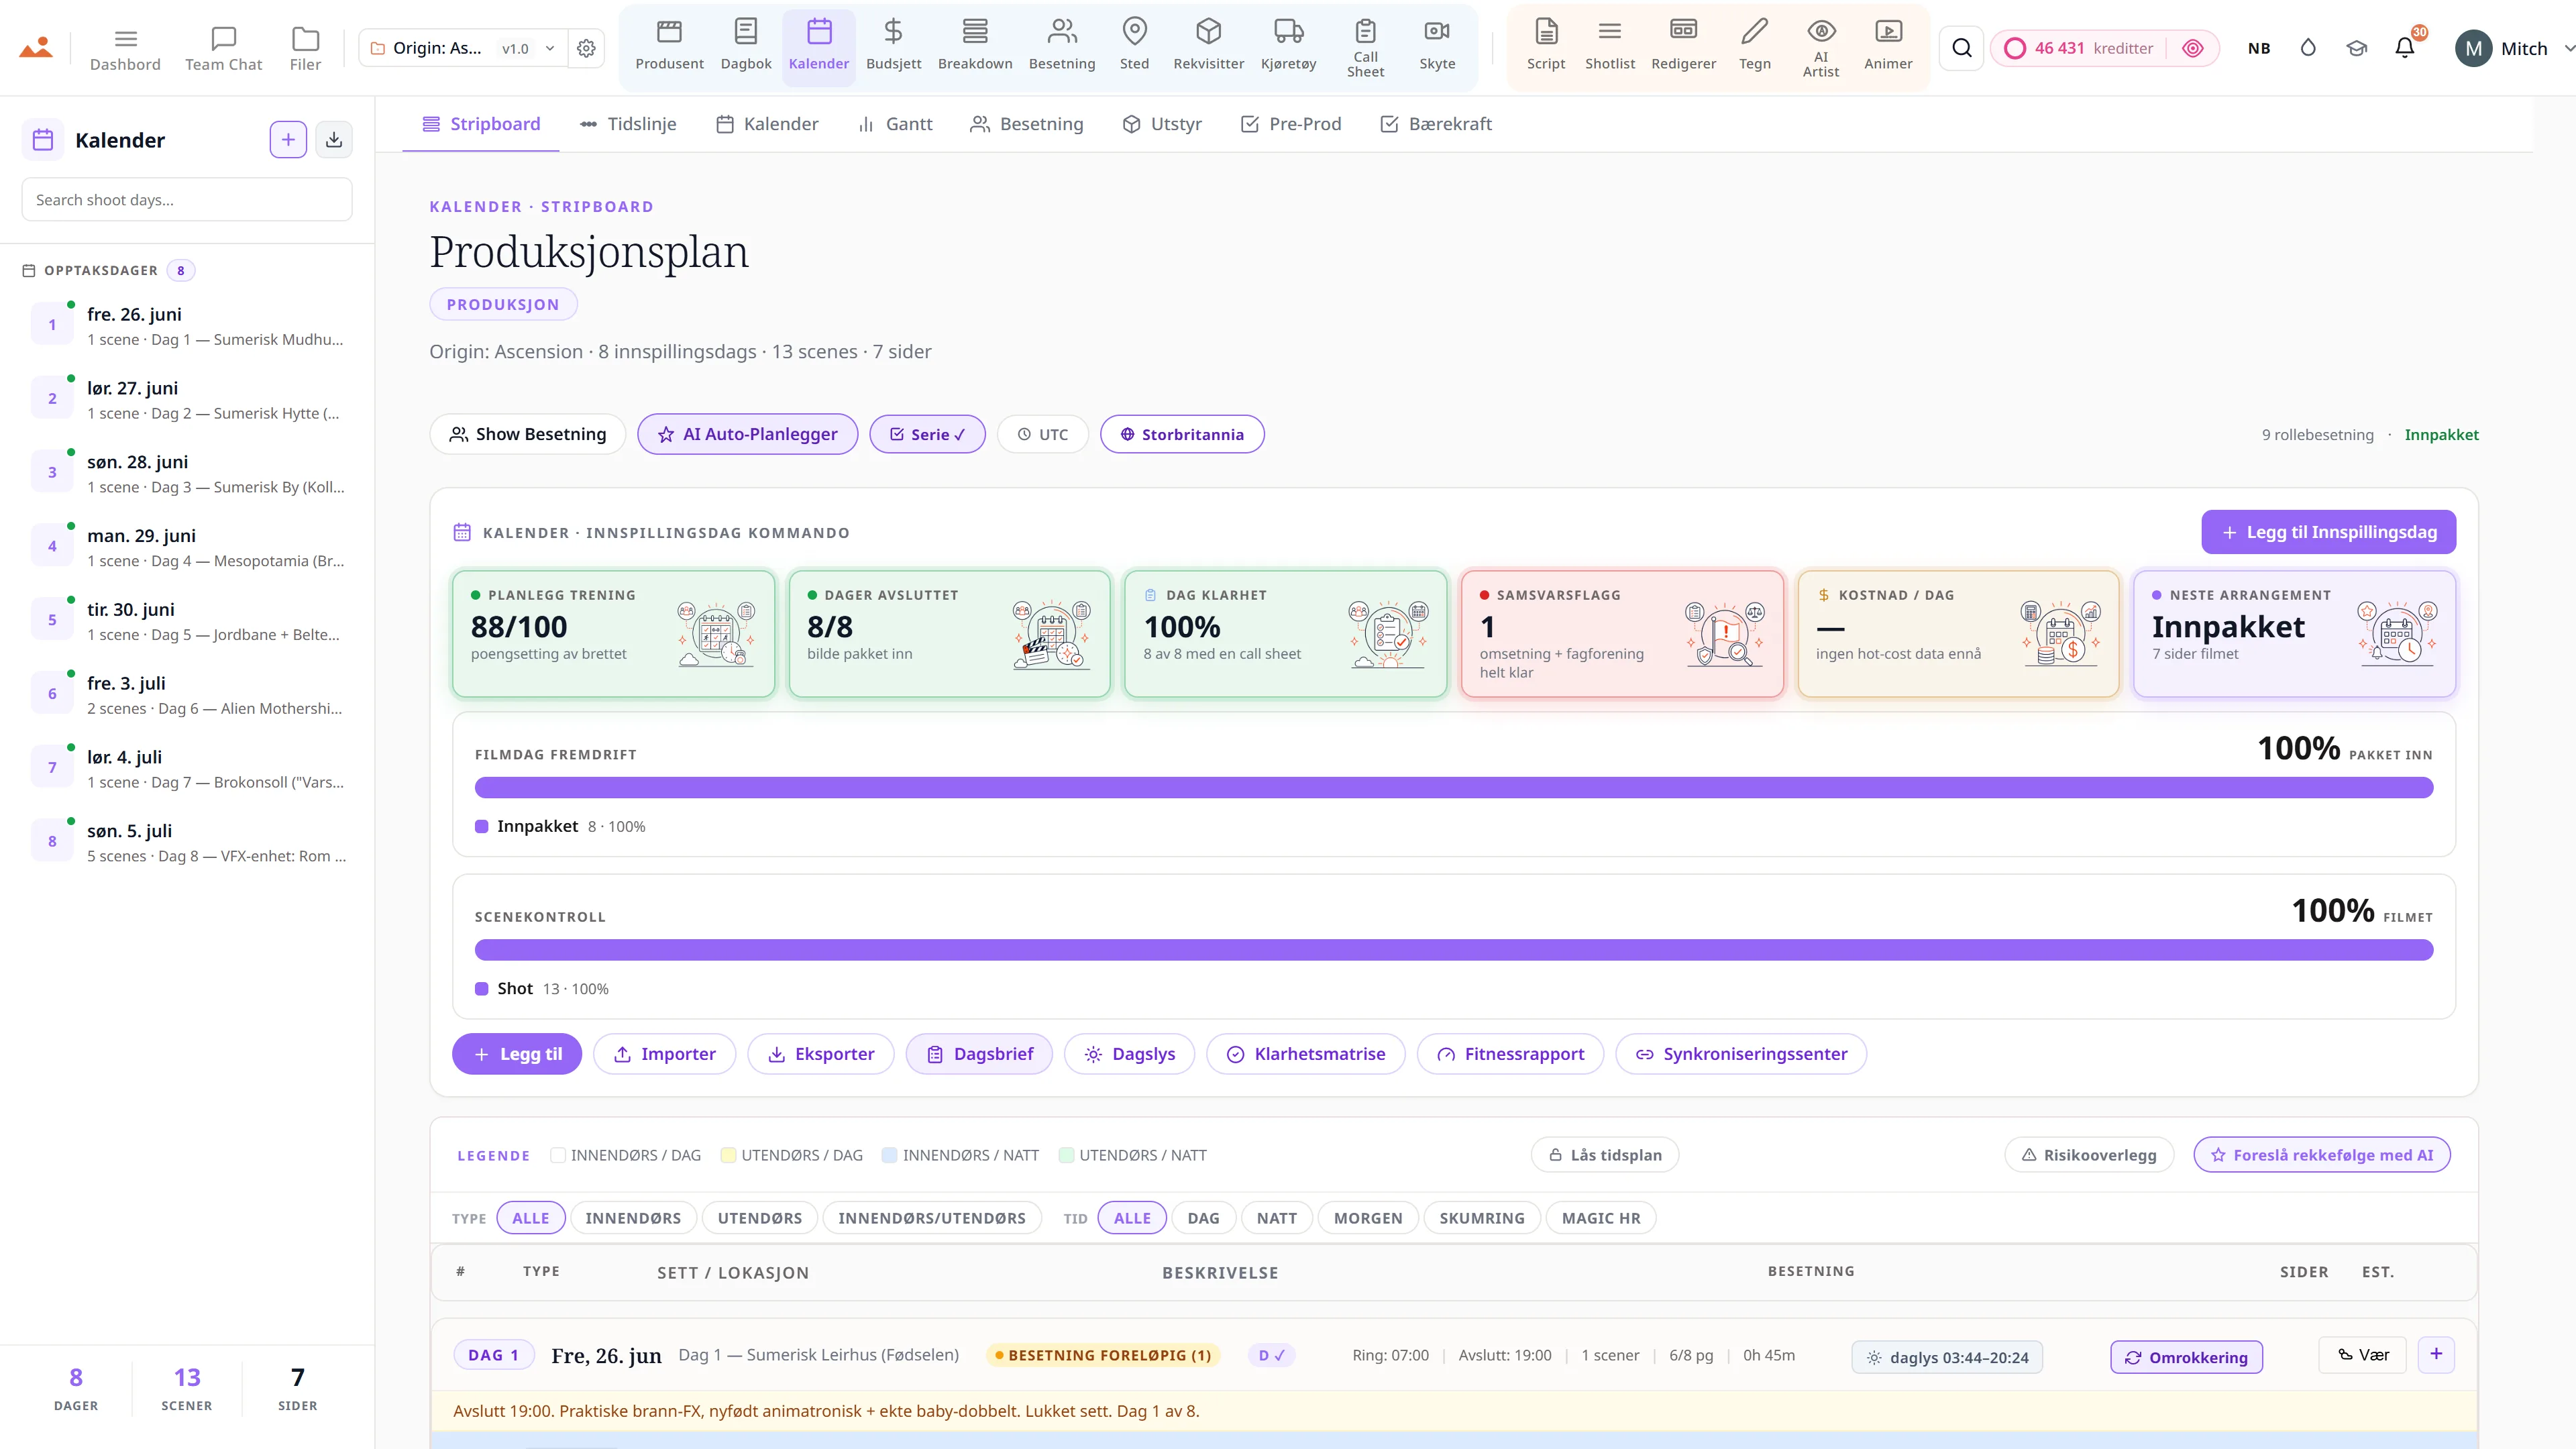
Task: Click the Search shoot days field
Action: click(187, 200)
